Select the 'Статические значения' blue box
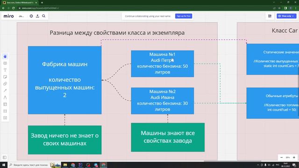This screenshot has height=168, width=299. click(273, 59)
